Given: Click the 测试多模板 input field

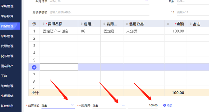Looking at the screenshot, I should tap(99, 13).
